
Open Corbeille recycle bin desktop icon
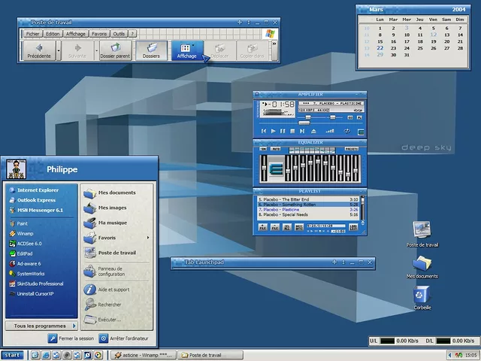(422, 298)
